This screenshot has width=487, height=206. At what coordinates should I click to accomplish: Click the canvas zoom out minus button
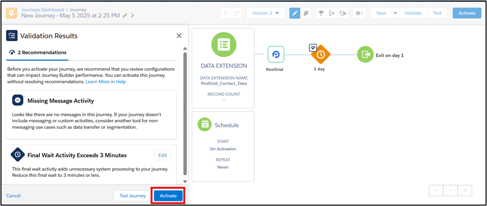tap(450, 191)
